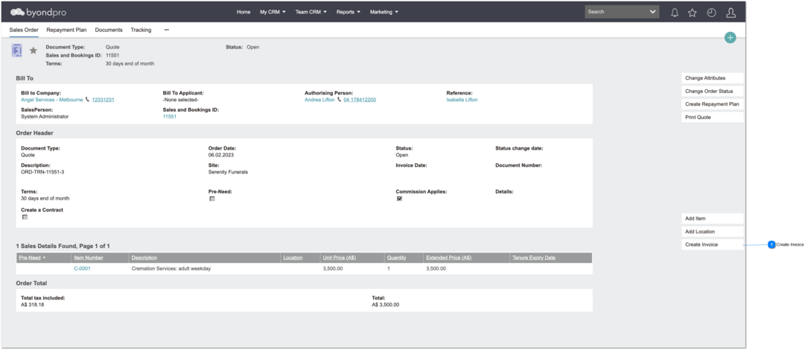Viewport: 808px width, 350px height.
Task: Click the green plus add button
Action: pos(730,37)
